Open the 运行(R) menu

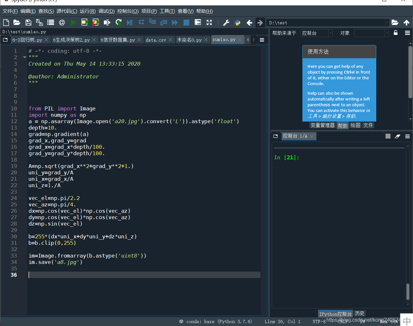[x=88, y=11]
